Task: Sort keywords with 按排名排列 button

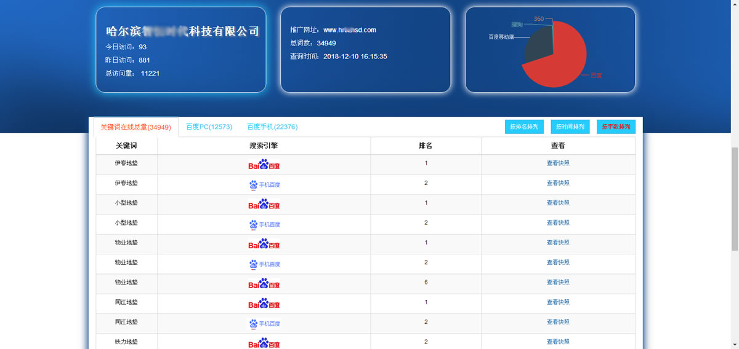Action: (x=524, y=127)
